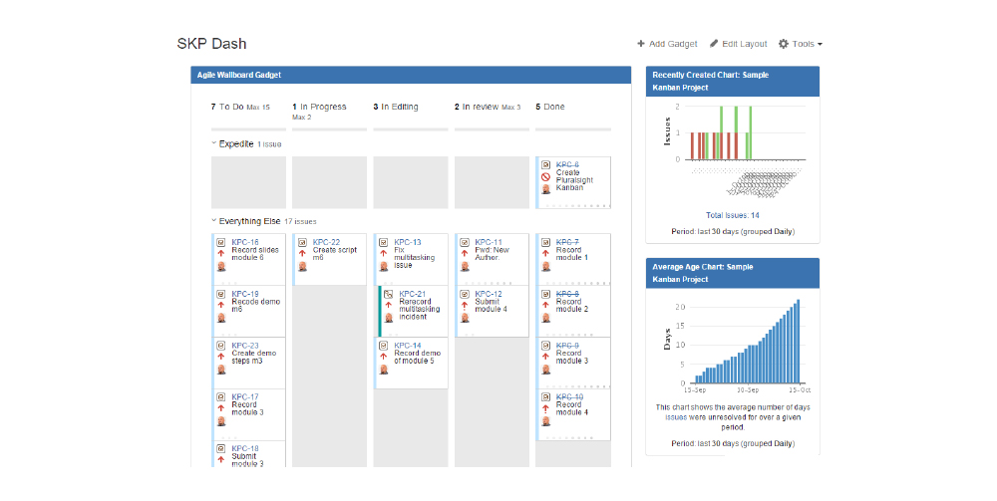The image size is (997, 501).
Task: Click the task type icon on KPC-22
Action: coord(303,243)
